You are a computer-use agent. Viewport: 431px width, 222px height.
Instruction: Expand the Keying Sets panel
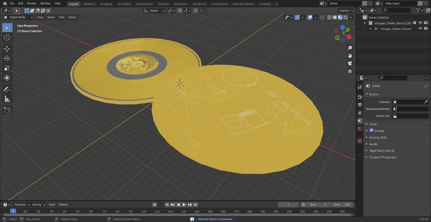[378, 137]
